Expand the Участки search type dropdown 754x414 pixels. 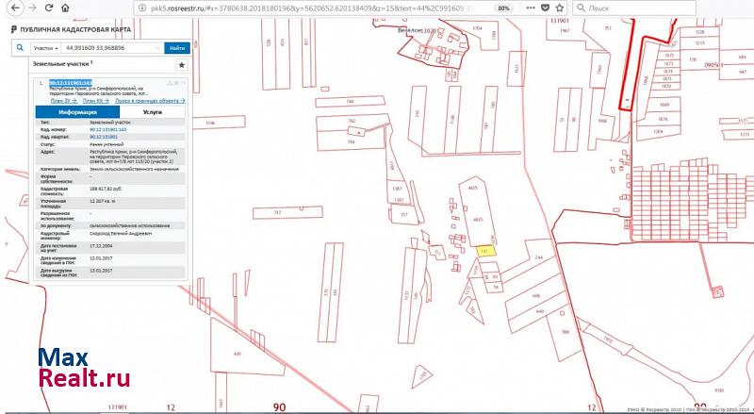click(x=45, y=47)
